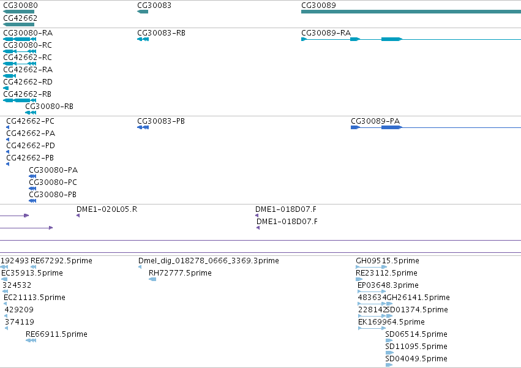This screenshot has height=368, width=521.
Task: Choose EST GH26141.5prime
Action: 418,298
